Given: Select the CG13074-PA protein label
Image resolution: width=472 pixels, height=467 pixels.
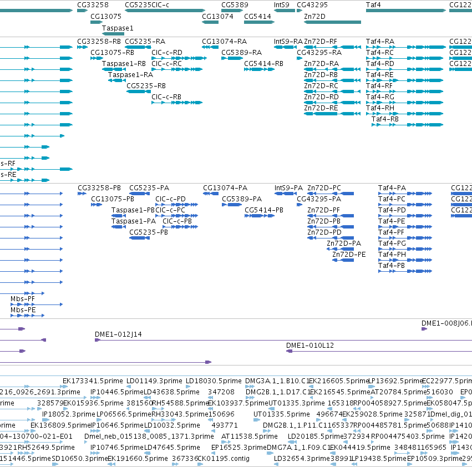Looking at the screenshot, I should pyautogui.click(x=225, y=188).
